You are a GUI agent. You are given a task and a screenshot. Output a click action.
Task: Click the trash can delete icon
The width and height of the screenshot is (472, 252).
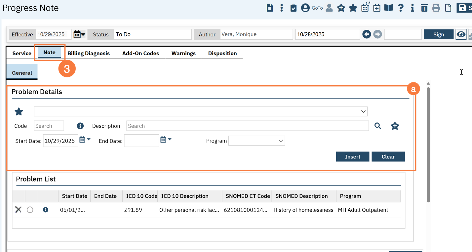(x=424, y=8)
